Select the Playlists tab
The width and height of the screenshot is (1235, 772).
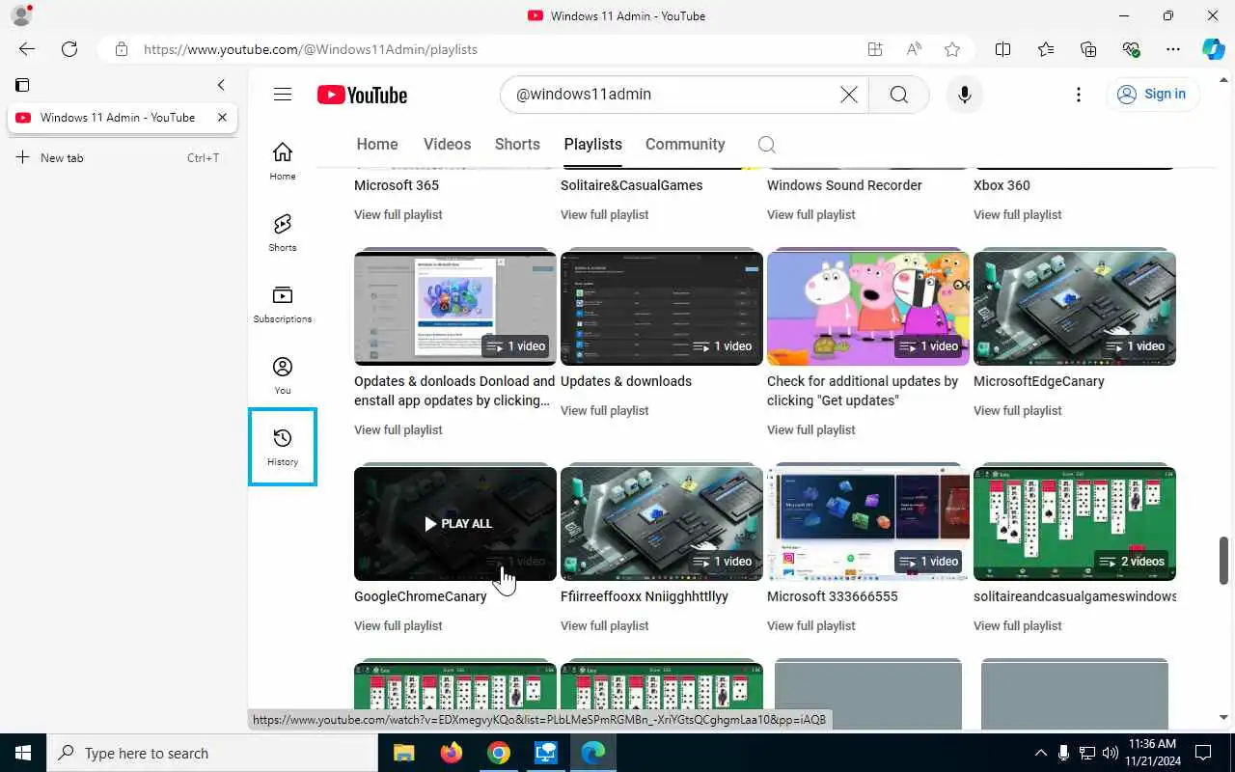tap(593, 145)
